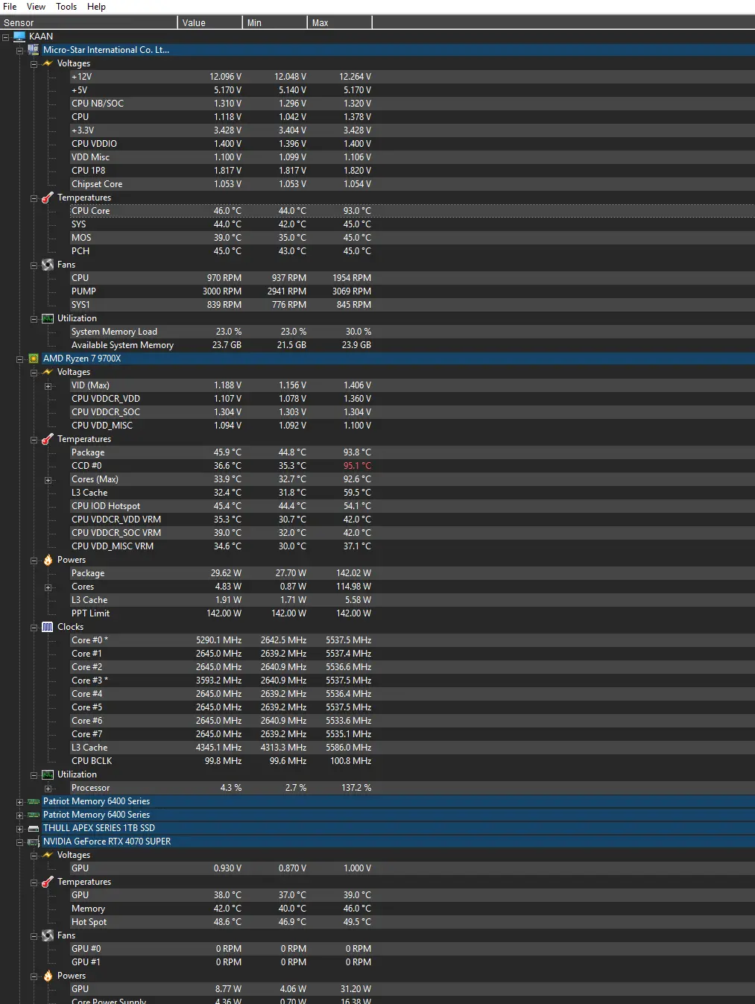The height and width of the screenshot is (1004, 755).
Task: Select the CPU BCLK row
Action: click(x=412, y=761)
